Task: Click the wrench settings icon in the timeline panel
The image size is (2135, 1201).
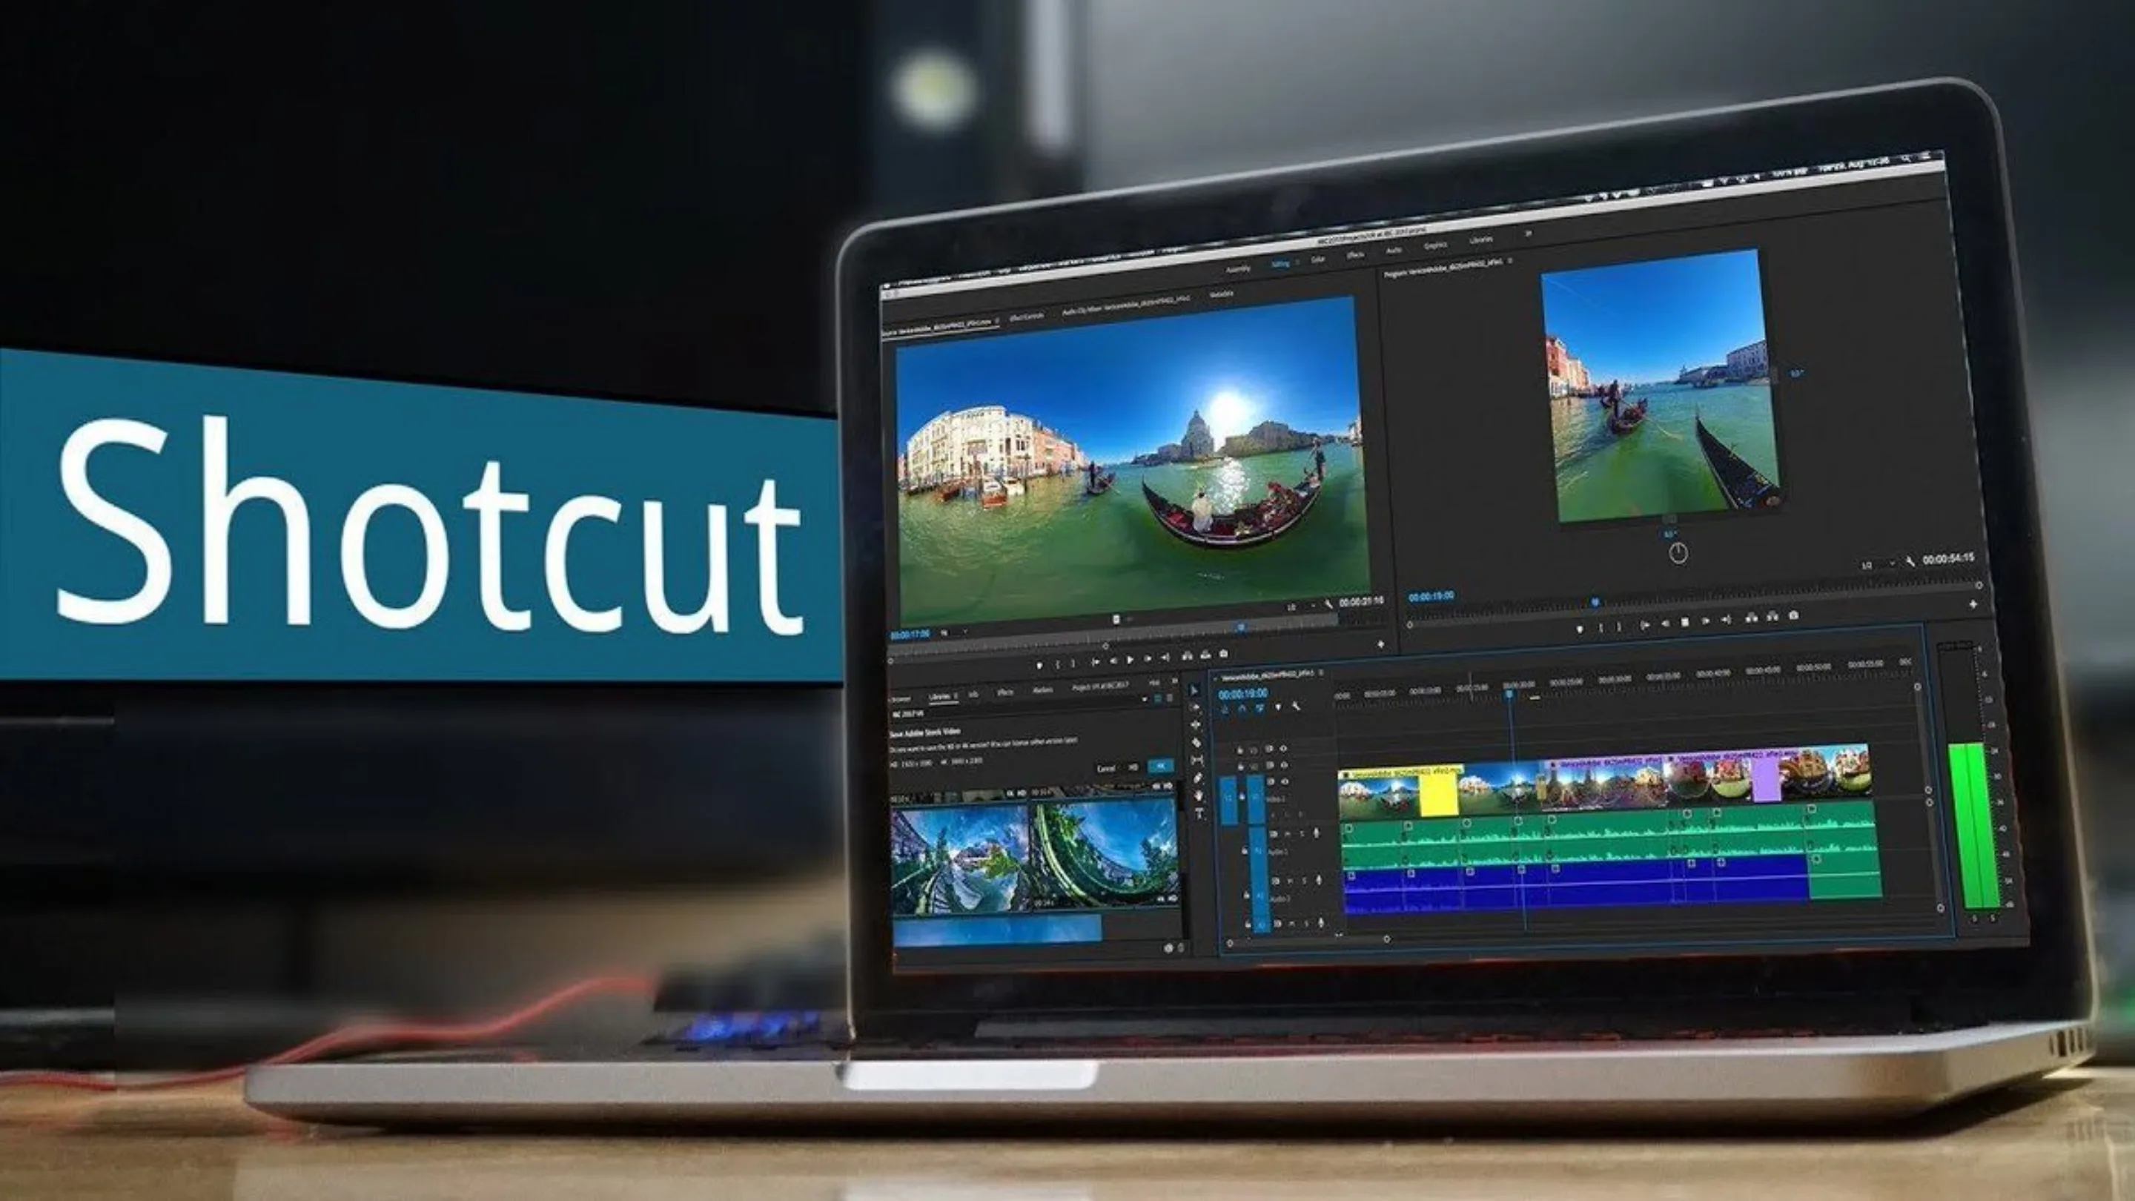Action: pyautogui.click(x=1297, y=707)
